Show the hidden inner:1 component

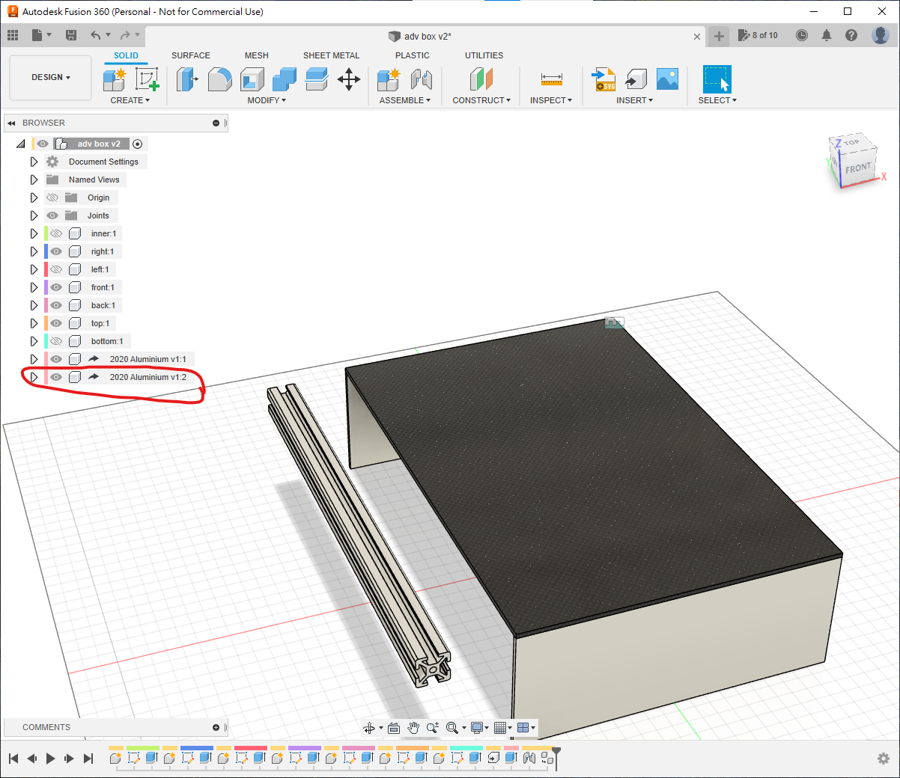point(56,233)
